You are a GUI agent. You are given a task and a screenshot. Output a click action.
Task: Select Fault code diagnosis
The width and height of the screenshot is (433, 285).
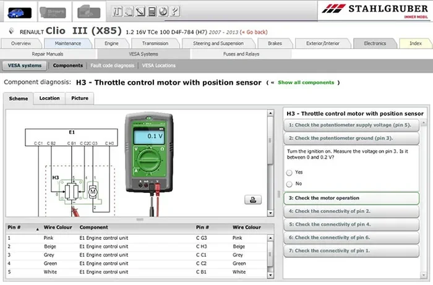pyautogui.click(x=112, y=66)
